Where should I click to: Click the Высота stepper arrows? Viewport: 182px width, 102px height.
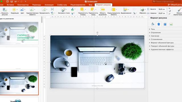point(167,9)
